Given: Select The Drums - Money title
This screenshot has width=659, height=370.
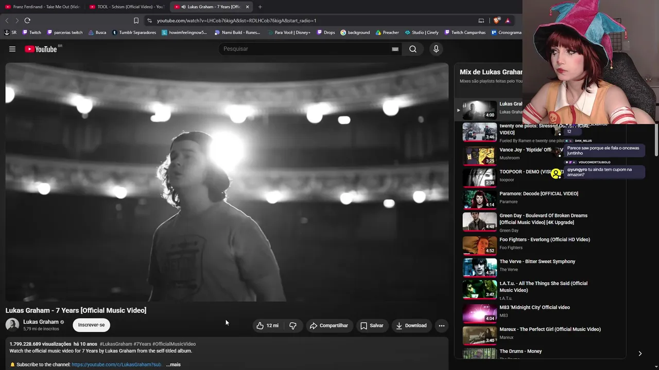Looking at the screenshot, I should pyautogui.click(x=521, y=351).
